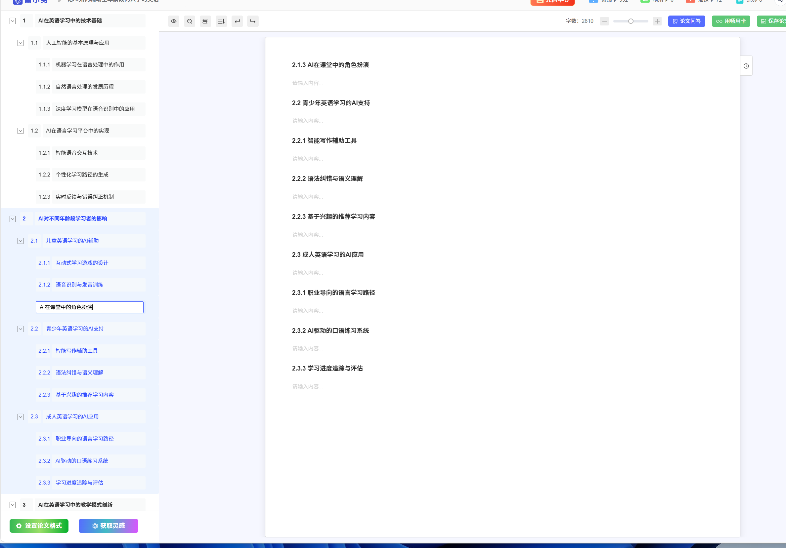Select outline item 1.2.1 智能语音交互技术
The width and height of the screenshot is (786, 548).
click(77, 153)
